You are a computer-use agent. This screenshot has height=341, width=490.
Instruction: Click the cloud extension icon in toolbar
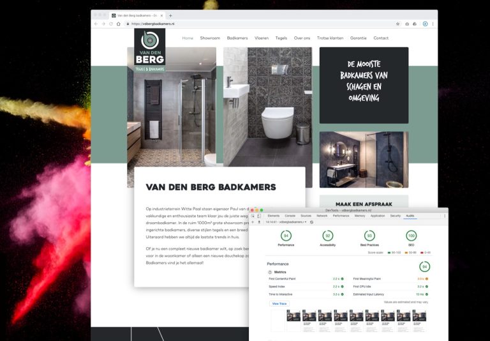click(x=415, y=24)
